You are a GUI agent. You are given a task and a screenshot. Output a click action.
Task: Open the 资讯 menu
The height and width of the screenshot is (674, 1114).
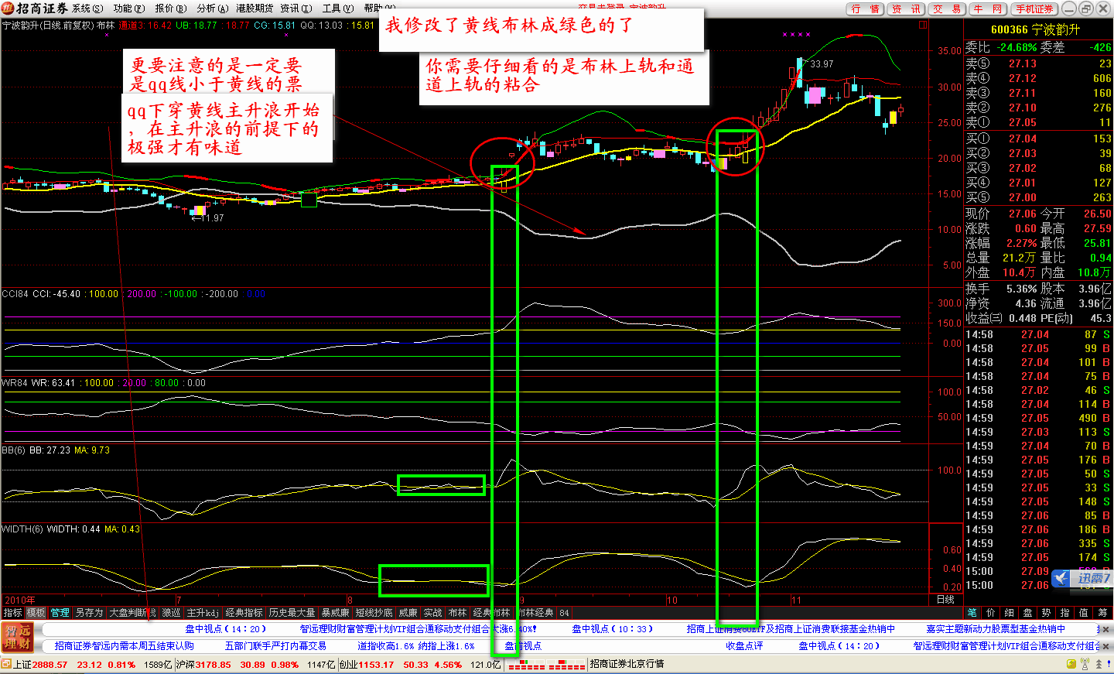click(296, 9)
